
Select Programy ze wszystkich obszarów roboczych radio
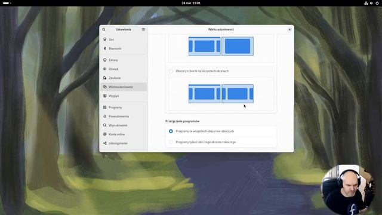pyautogui.click(x=171, y=131)
